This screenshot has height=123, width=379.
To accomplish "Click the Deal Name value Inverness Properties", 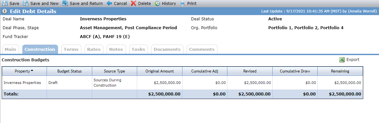I will tap(103, 19).
